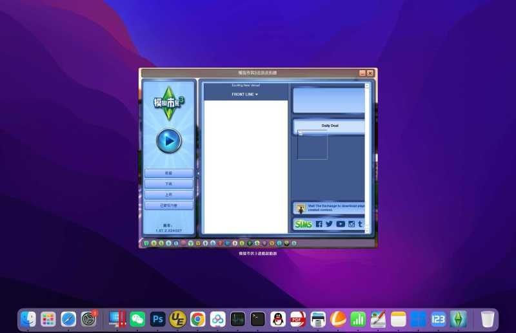Click the scrollbar up arrow in the news panel

pyautogui.click(x=367, y=86)
